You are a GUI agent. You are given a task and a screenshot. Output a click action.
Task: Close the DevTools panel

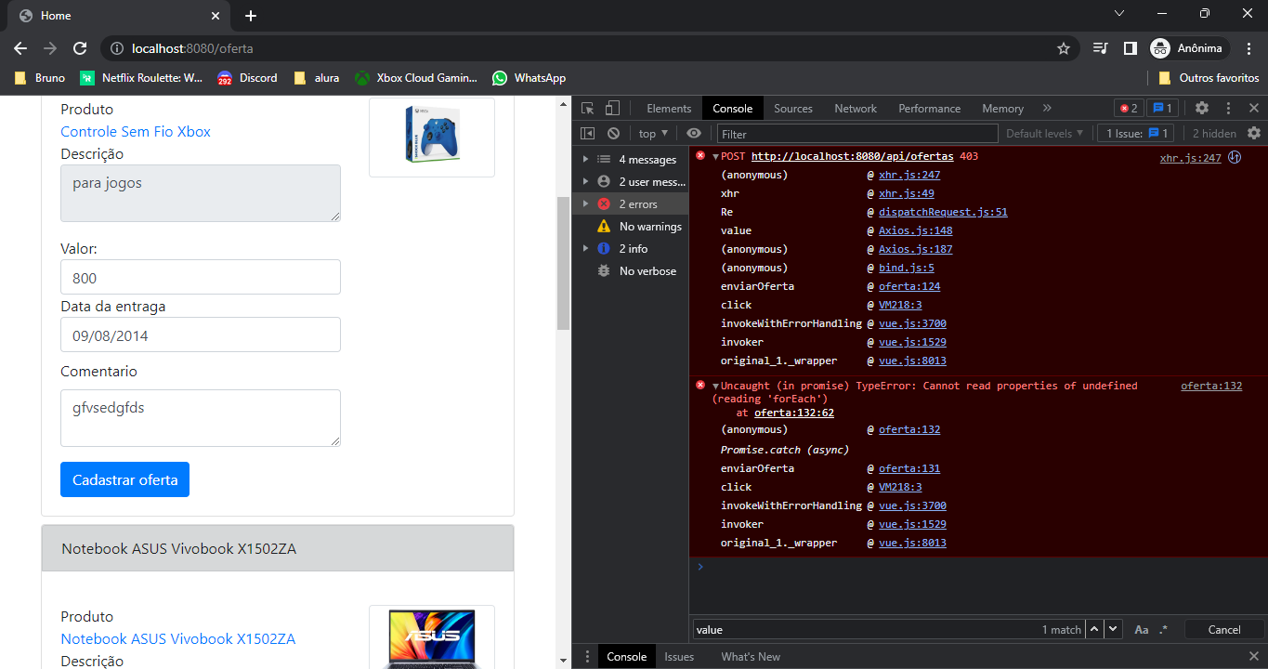pyautogui.click(x=1253, y=109)
